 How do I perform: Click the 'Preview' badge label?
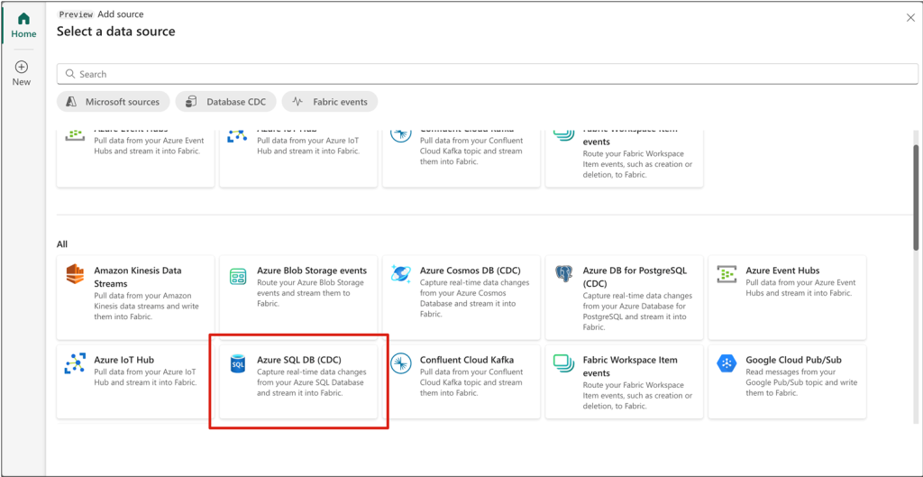point(76,14)
